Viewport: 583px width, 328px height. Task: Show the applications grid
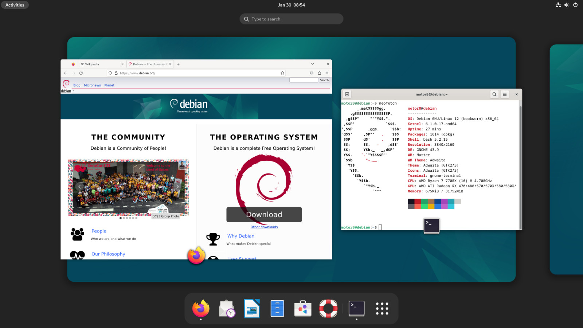[x=382, y=308]
